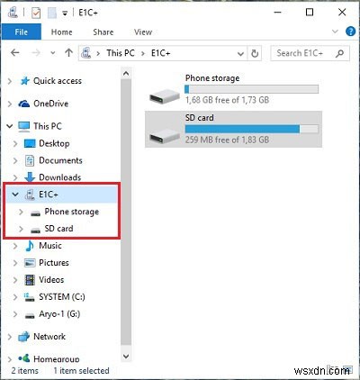
Task: Open the blue Help question mark icon
Action: point(350,32)
